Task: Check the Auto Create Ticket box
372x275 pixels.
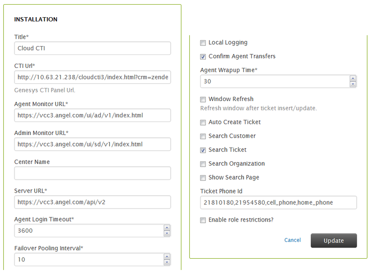Action: (203, 122)
